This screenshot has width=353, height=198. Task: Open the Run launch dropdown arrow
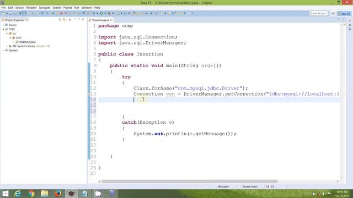pyautogui.click(x=105, y=13)
